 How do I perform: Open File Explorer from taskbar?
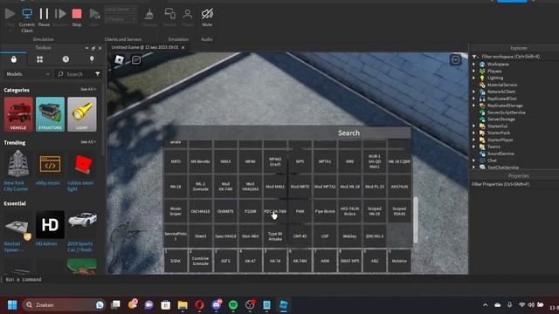click(183, 305)
